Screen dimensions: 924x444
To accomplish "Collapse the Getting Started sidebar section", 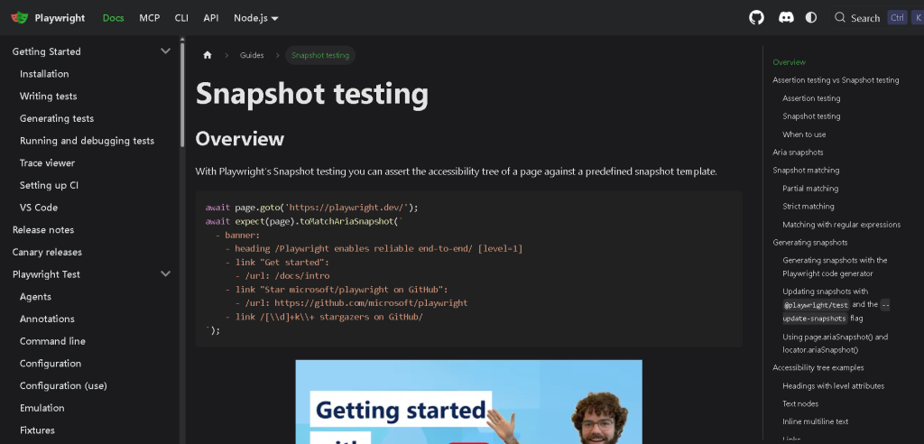I will point(166,51).
